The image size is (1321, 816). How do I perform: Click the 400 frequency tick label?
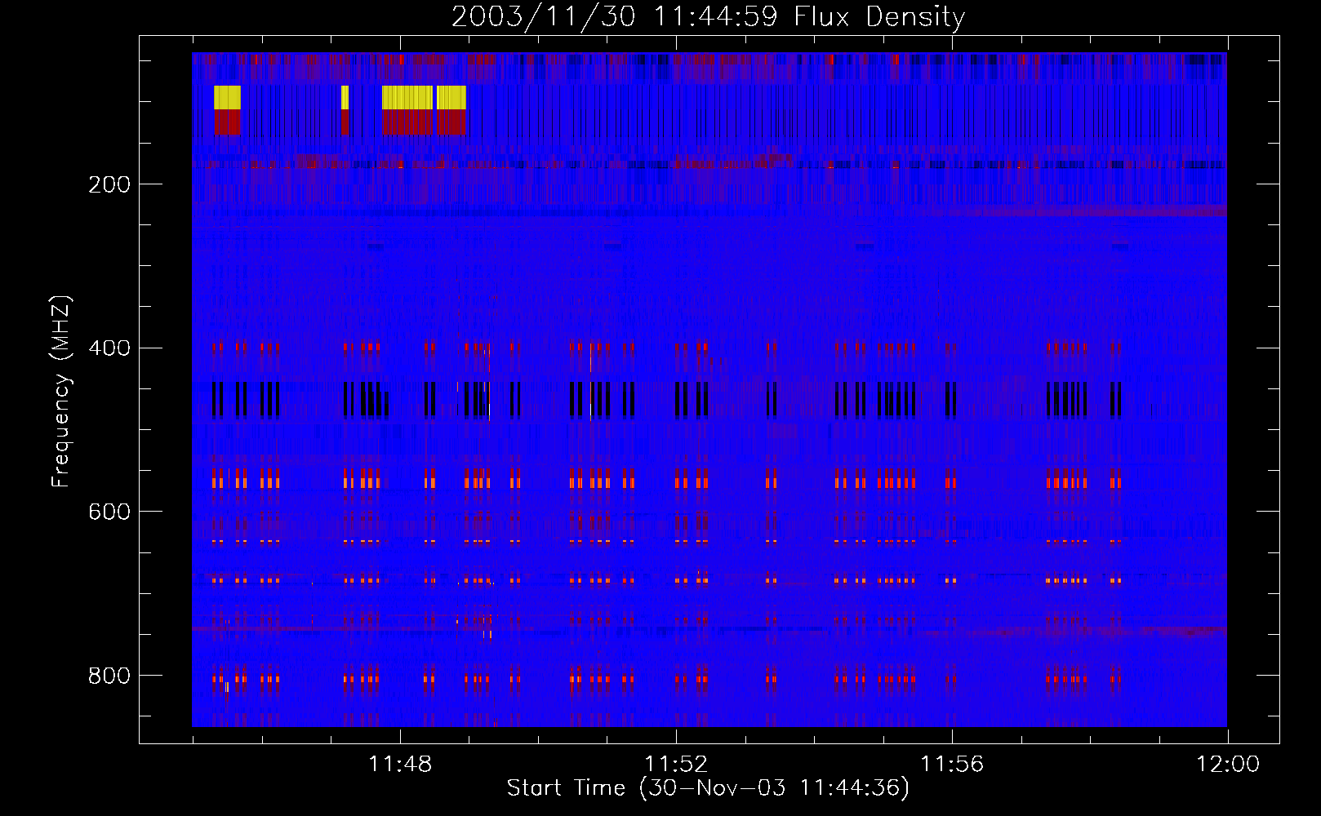109,348
